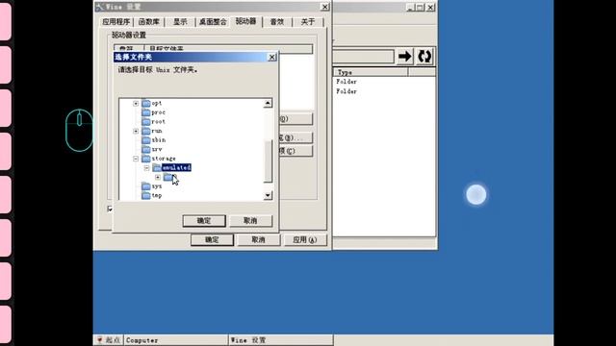Click the opt folder icon
This screenshot has width=616, height=346.
tap(145, 103)
